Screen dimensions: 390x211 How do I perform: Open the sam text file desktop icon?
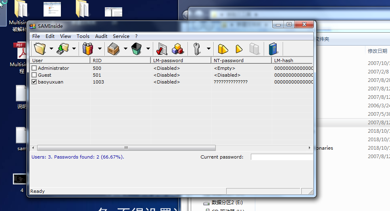pos(21,136)
